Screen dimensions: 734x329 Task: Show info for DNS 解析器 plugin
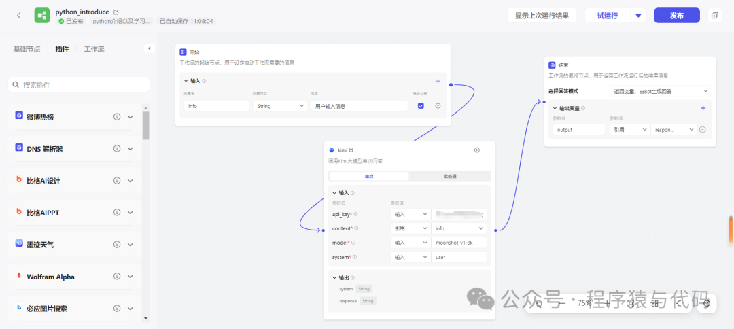[x=117, y=148]
